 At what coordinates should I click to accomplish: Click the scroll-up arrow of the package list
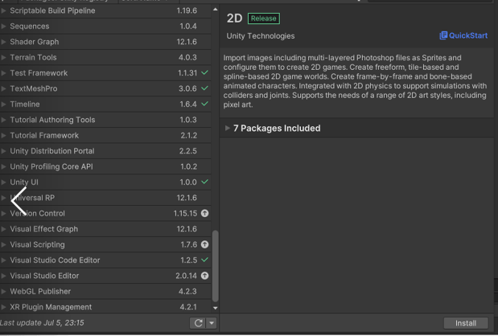coord(215,10)
